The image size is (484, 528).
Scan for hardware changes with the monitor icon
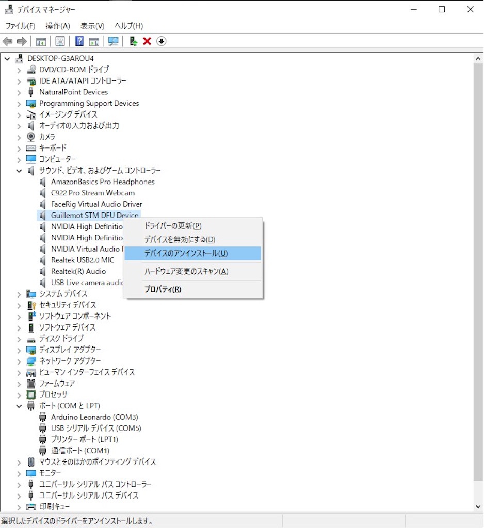113,41
